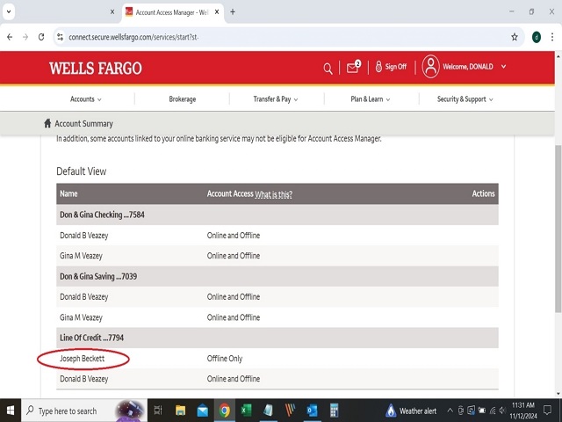Click 'Gina M Veazey' under Saving
The height and width of the screenshot is (422, 562).
81,317
